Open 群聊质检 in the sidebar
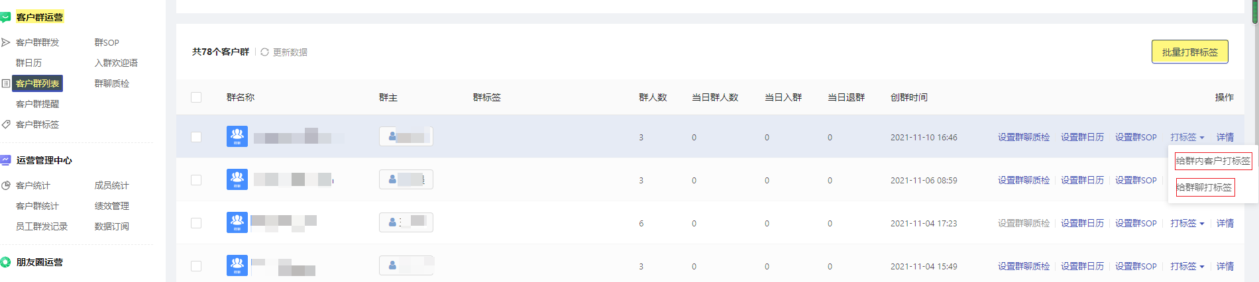1259x282 pixels. click(x=112, y=83)
